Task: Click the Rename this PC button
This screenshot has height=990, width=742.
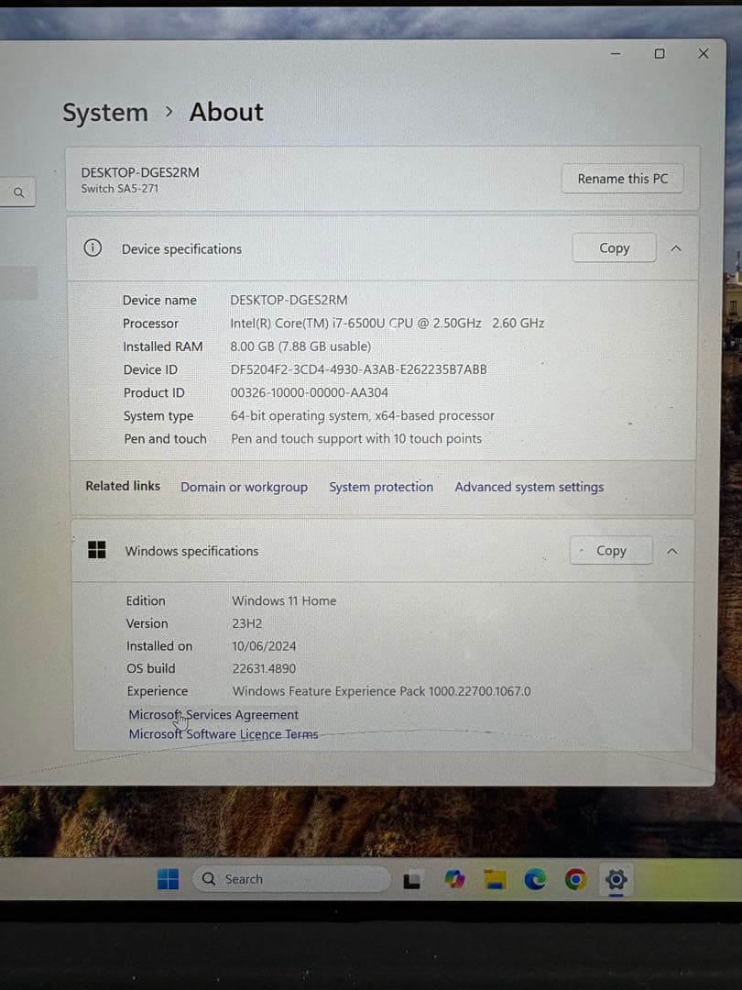Action: (622, 178)
